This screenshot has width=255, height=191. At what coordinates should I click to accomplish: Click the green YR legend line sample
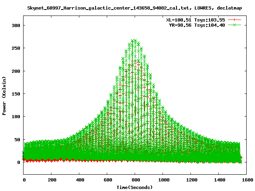tap(235, 25)
